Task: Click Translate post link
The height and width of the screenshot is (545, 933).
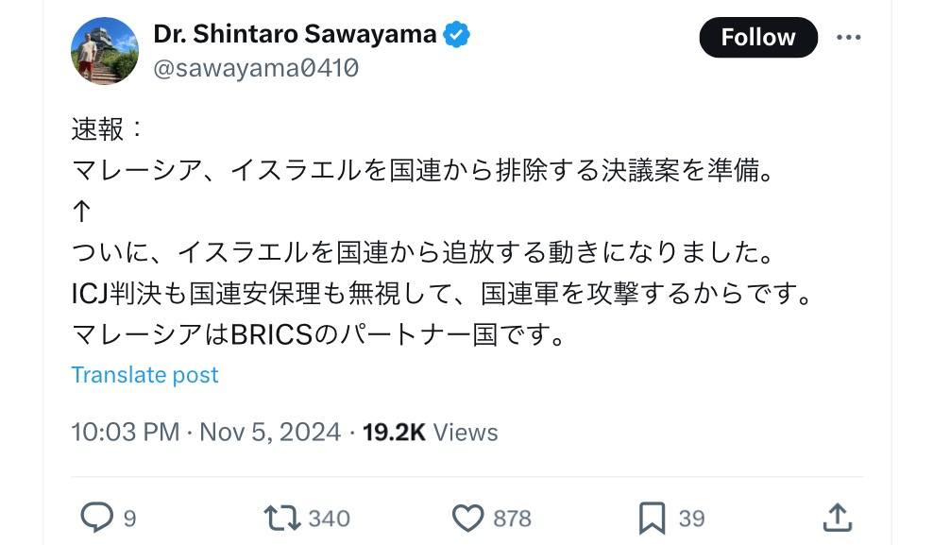Action: (144, 375)
